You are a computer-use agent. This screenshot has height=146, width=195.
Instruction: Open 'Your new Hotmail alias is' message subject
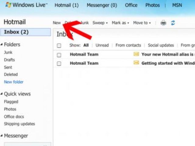168,54
